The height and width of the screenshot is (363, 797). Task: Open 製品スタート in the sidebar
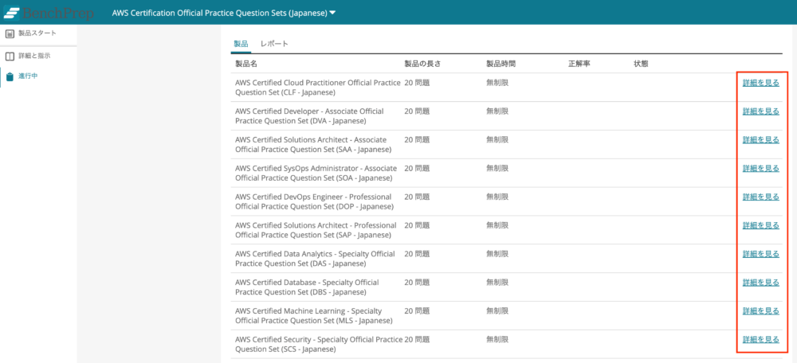pos(38,33)
